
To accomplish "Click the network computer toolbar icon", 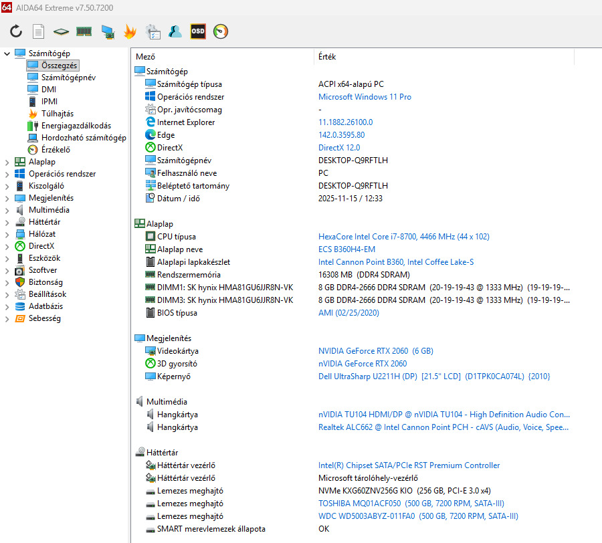I will (x=108, y=31).
